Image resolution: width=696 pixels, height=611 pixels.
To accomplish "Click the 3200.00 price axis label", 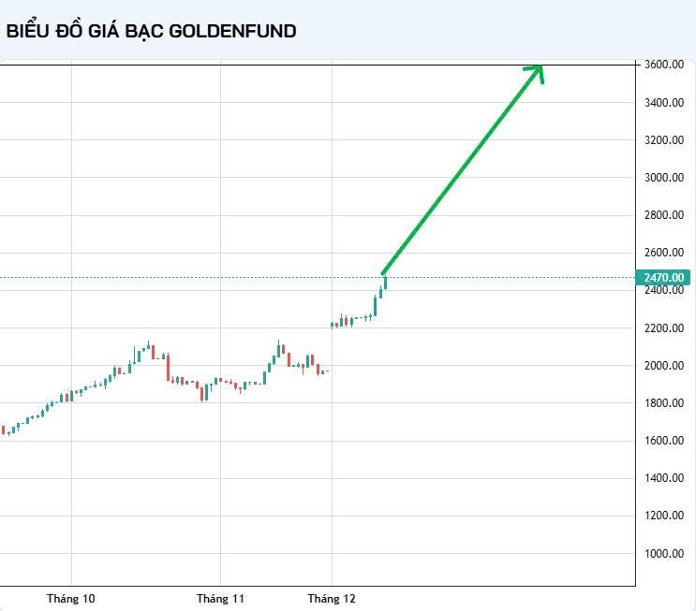I will click(664, 139).
